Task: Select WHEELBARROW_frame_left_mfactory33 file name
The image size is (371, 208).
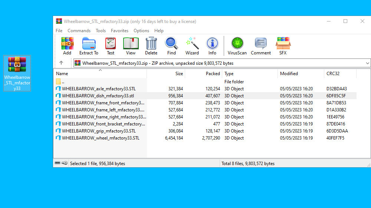Action: coord(103,110)
